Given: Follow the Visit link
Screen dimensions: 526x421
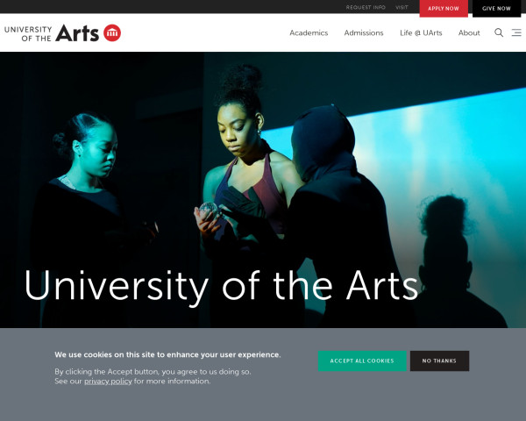Looking at the screenshot, I should 402,7.
